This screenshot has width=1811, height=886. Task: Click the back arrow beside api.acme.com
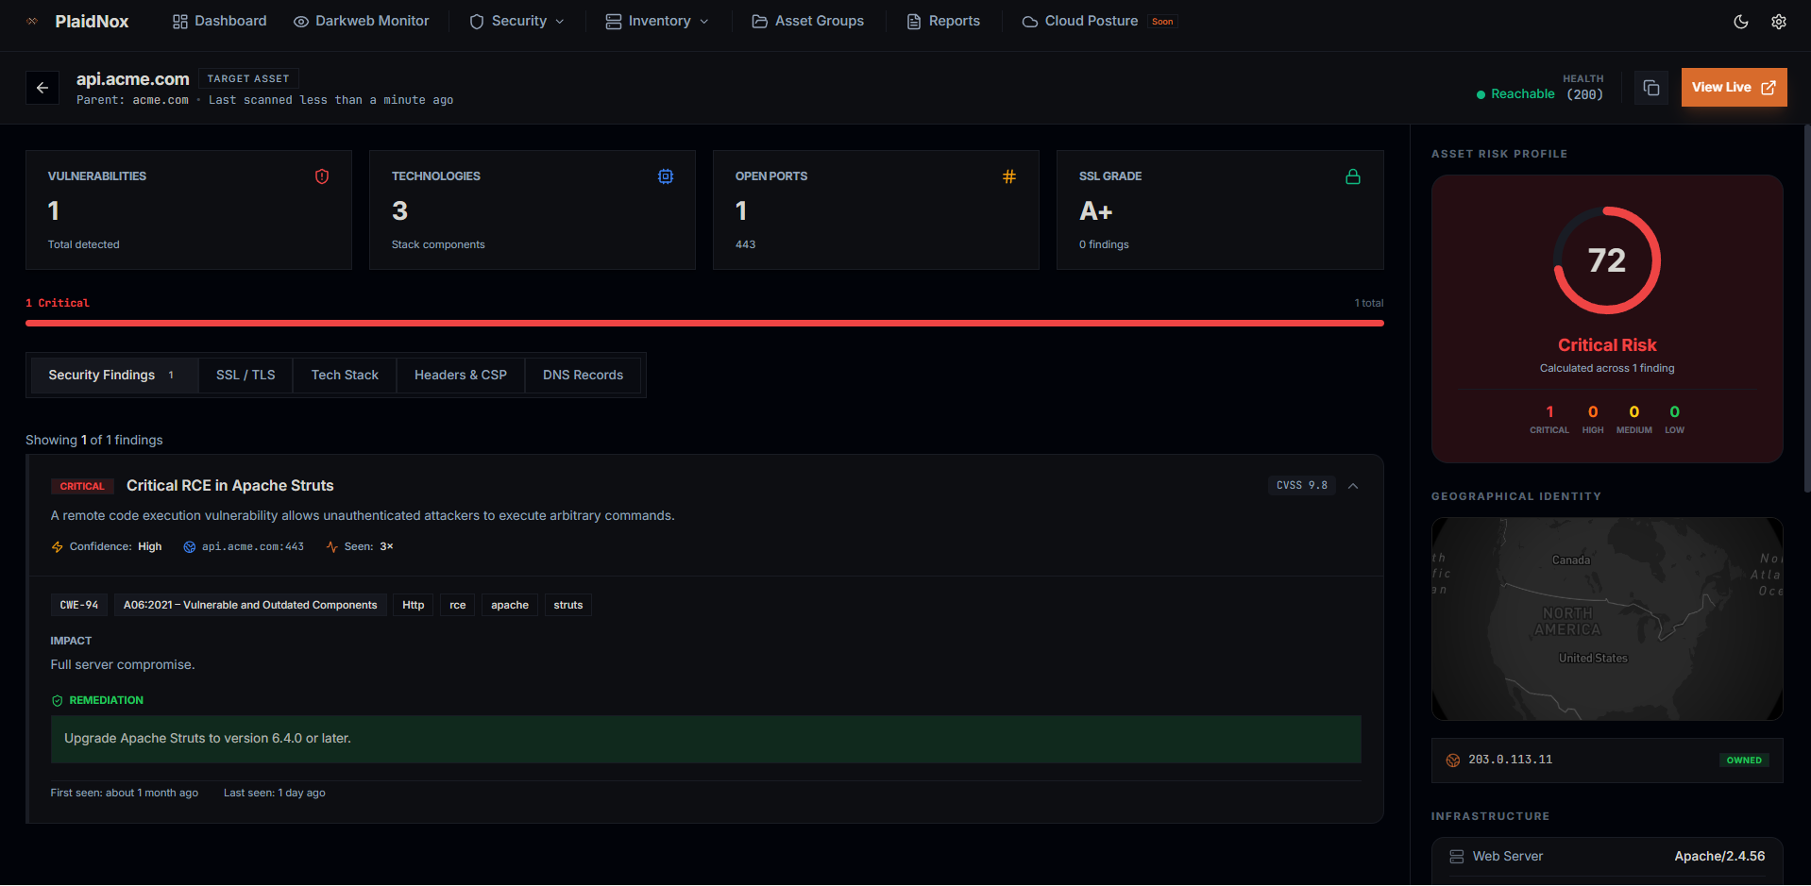point(42,88)
